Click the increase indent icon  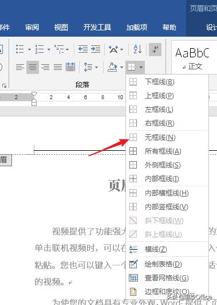point(96,49)
